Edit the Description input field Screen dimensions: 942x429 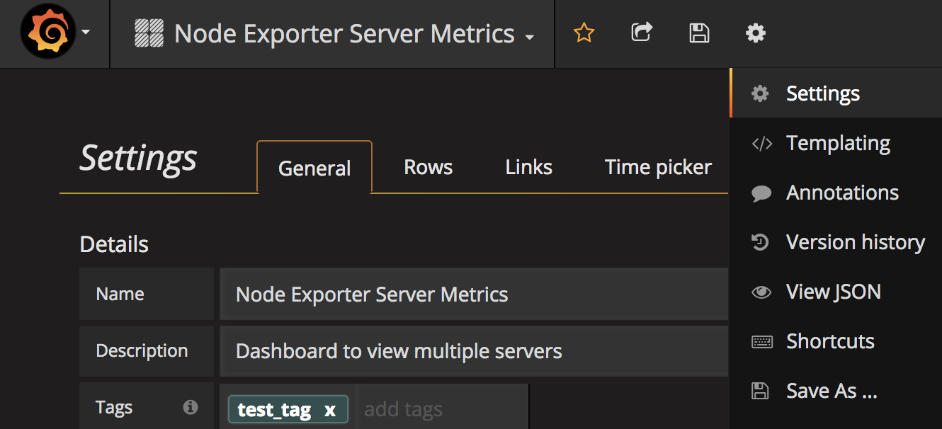[x=474, y=350]
